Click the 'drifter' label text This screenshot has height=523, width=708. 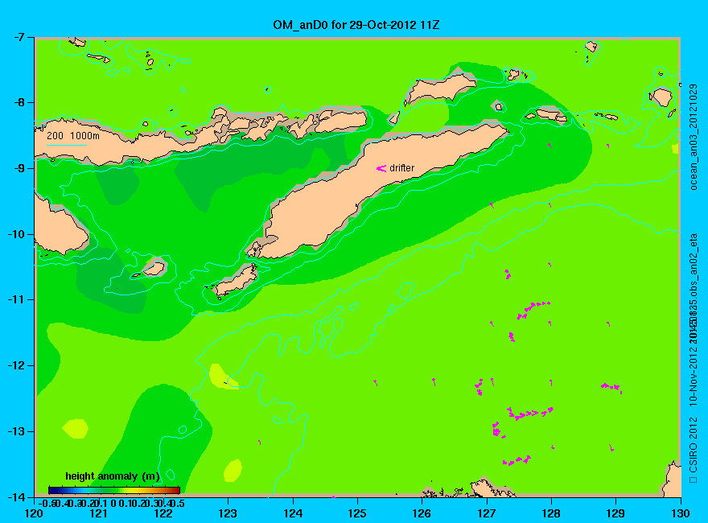pyautogui.click(x=401, y=168)
